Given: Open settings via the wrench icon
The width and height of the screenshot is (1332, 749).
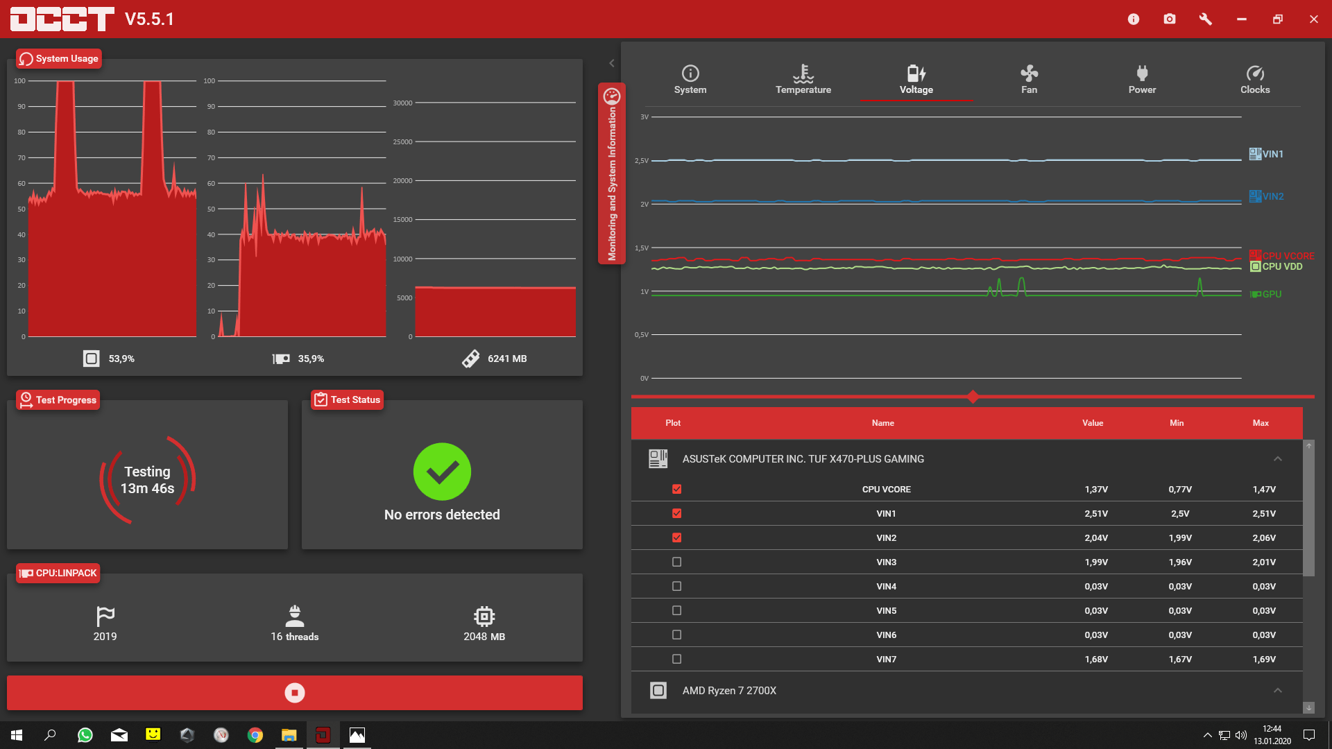Looking at the screenshot, I should pyautogui.click(x=1206, y=19).
